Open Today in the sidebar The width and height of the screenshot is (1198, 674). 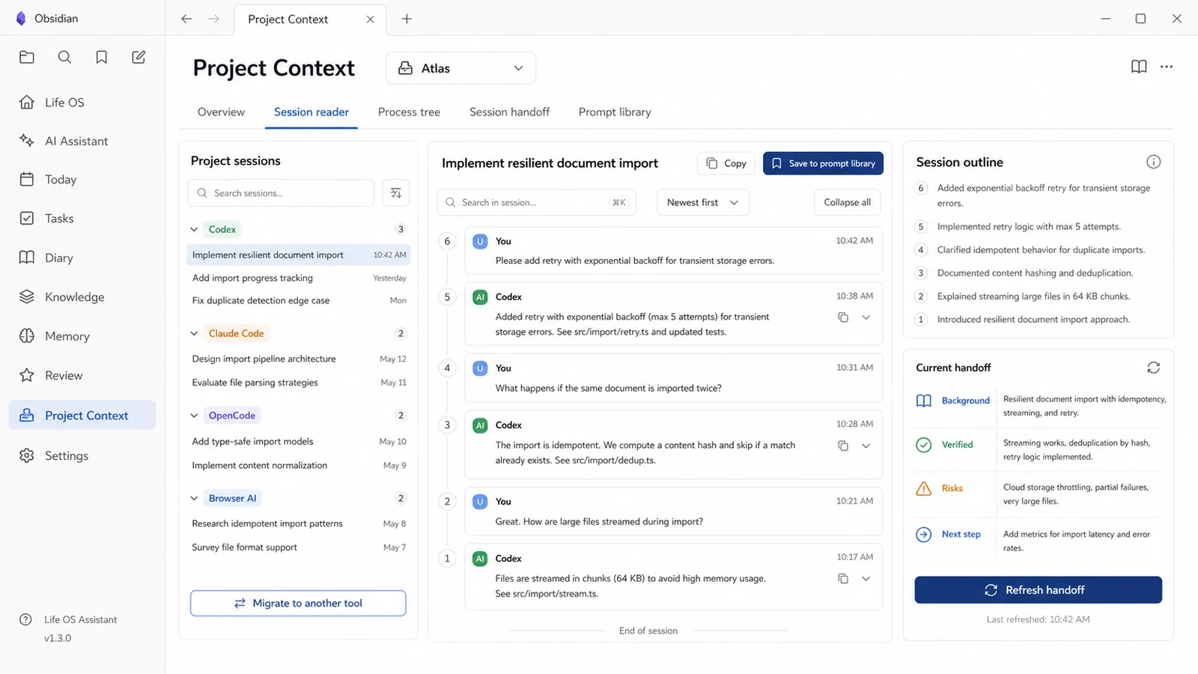point(82,179)
